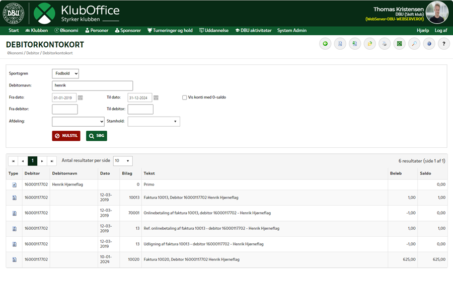Click the document with green arrows icon

click(355, 44)
